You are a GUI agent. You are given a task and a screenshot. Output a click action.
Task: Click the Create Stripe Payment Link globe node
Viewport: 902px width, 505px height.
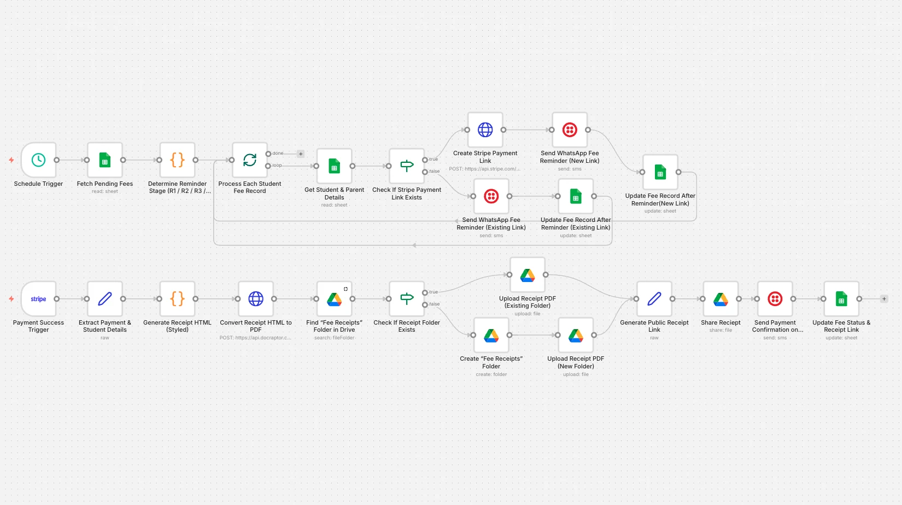(485, 130)
